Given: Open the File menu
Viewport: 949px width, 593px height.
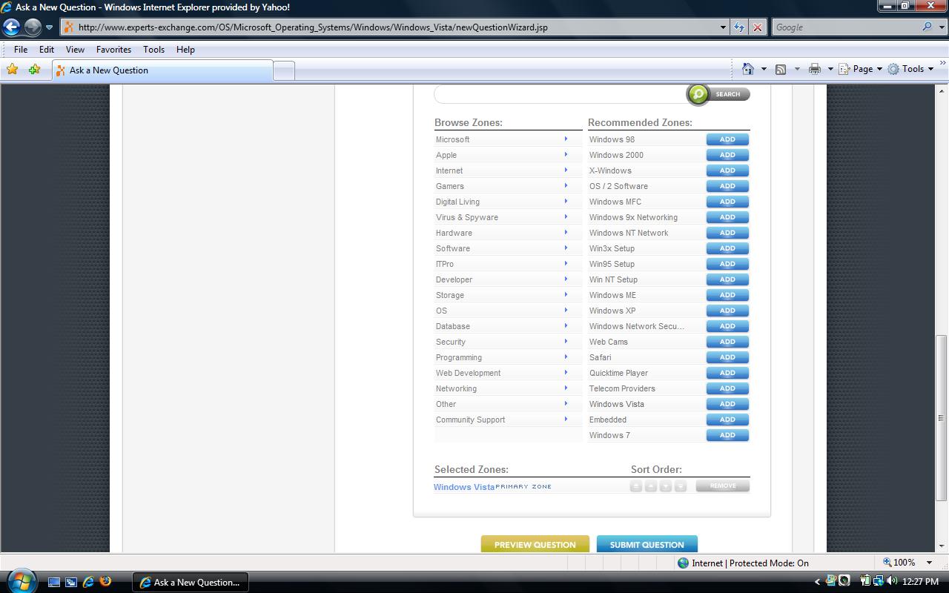Looking at the screenshot, I should pos(21,50).
